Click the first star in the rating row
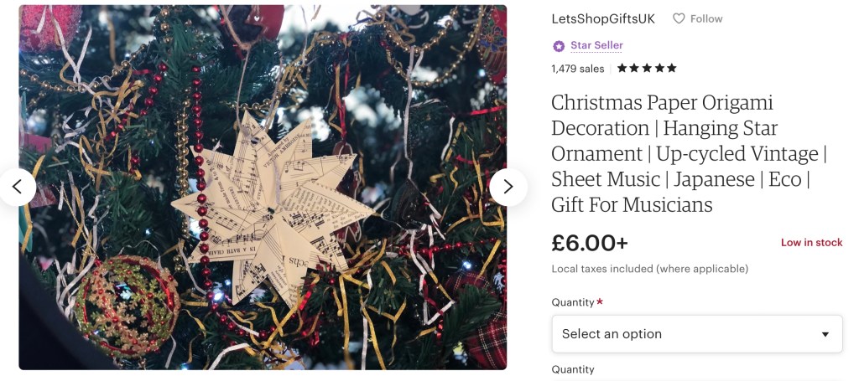 (622, 69)
